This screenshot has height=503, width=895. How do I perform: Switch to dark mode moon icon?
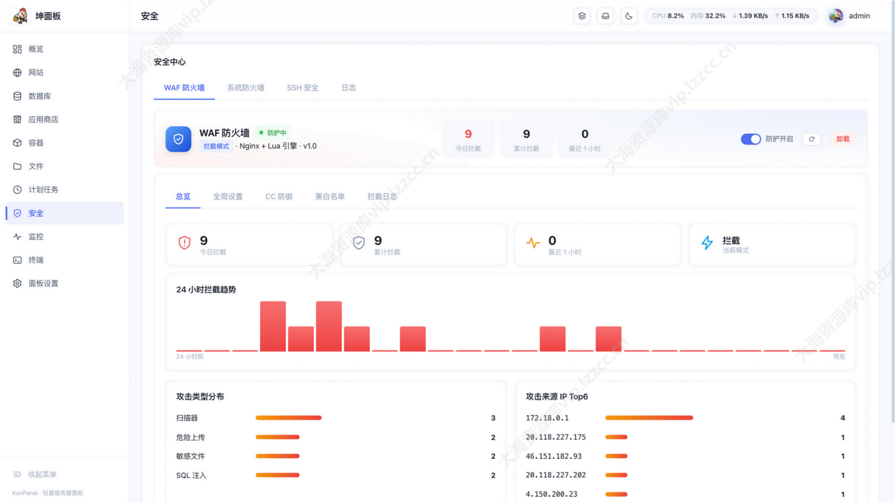pos(629,16)
